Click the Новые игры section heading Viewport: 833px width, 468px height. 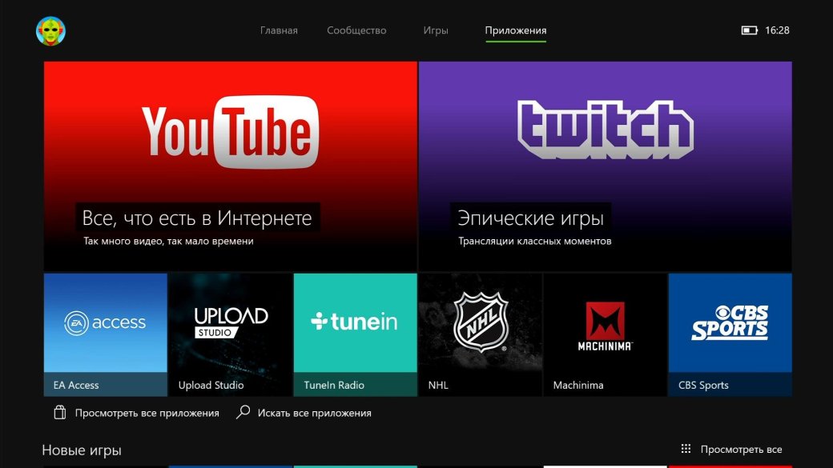point(82,450)
